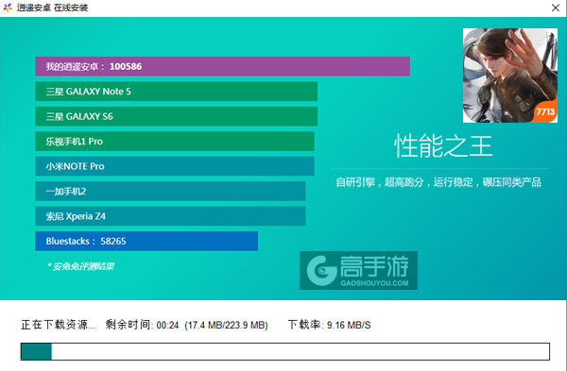Screen dimensions: 567x371
Task: Click the 逍遥安卓 logo icon in title bar
Action: [8, 8]
